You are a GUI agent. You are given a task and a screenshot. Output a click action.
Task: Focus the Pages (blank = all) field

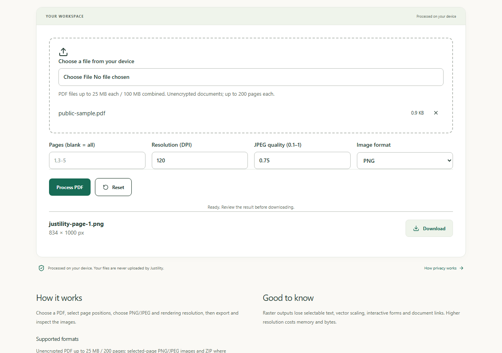click(97, 160)
